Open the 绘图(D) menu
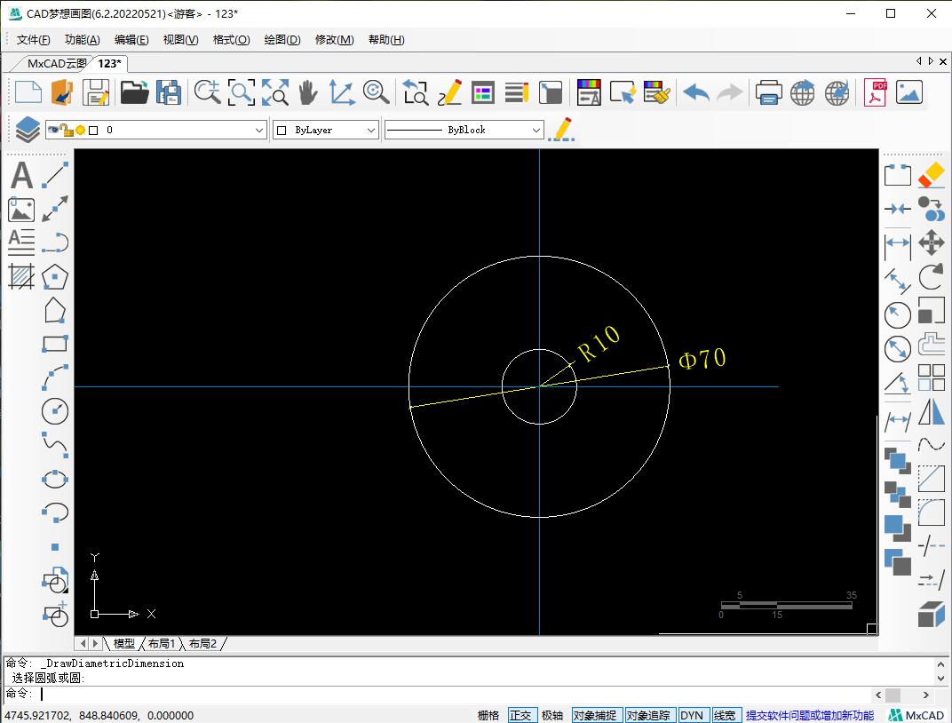This screenshot has width=952, height=723. tap(282, 40)
